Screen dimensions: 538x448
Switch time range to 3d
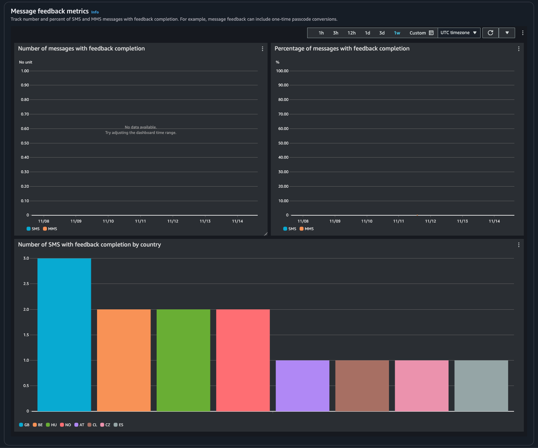[x=382, y=33]
